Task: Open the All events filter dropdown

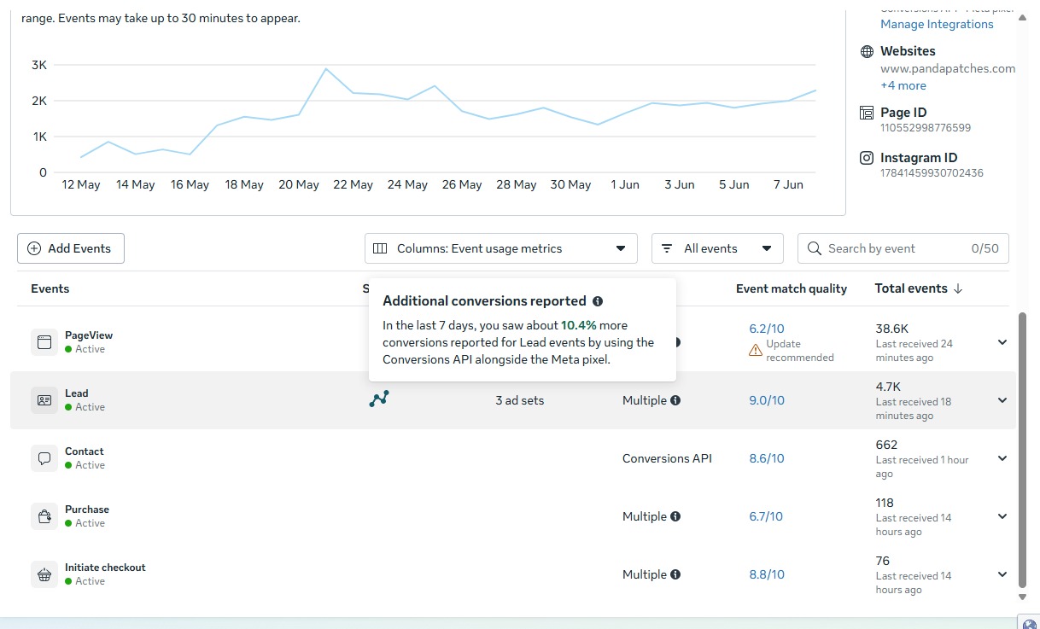Action: pos(717,248)
